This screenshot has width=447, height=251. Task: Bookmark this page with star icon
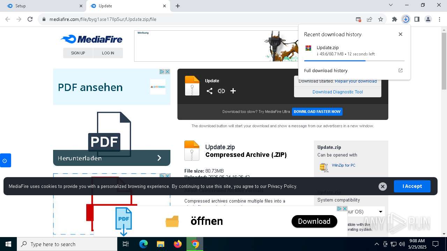click(x=381, y=19)
